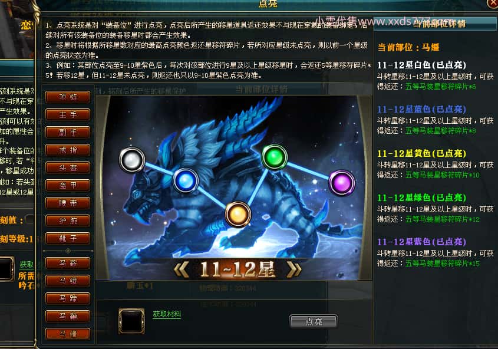Select the 靴子 slot button
Screen dimensions: 498x349
[x=68, y=239]
